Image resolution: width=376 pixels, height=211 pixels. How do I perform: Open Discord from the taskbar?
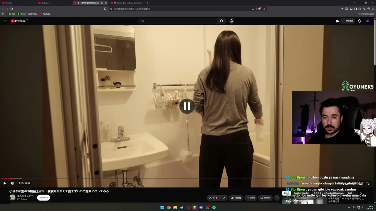click(x=201, y=207)
